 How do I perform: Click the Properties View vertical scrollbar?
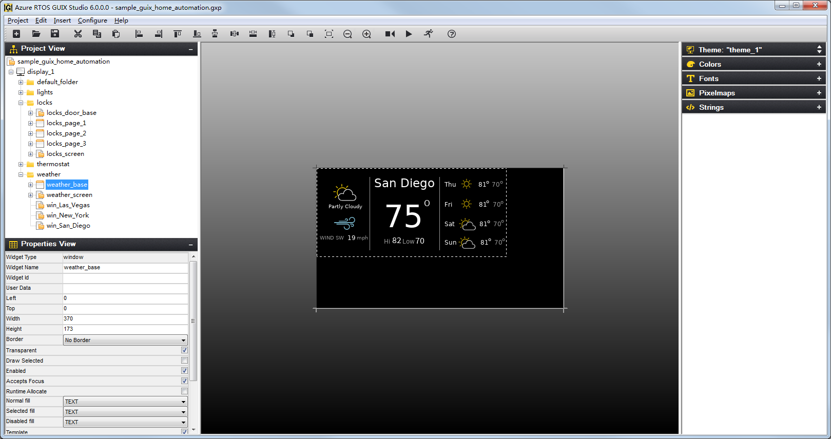coord(194,321)
